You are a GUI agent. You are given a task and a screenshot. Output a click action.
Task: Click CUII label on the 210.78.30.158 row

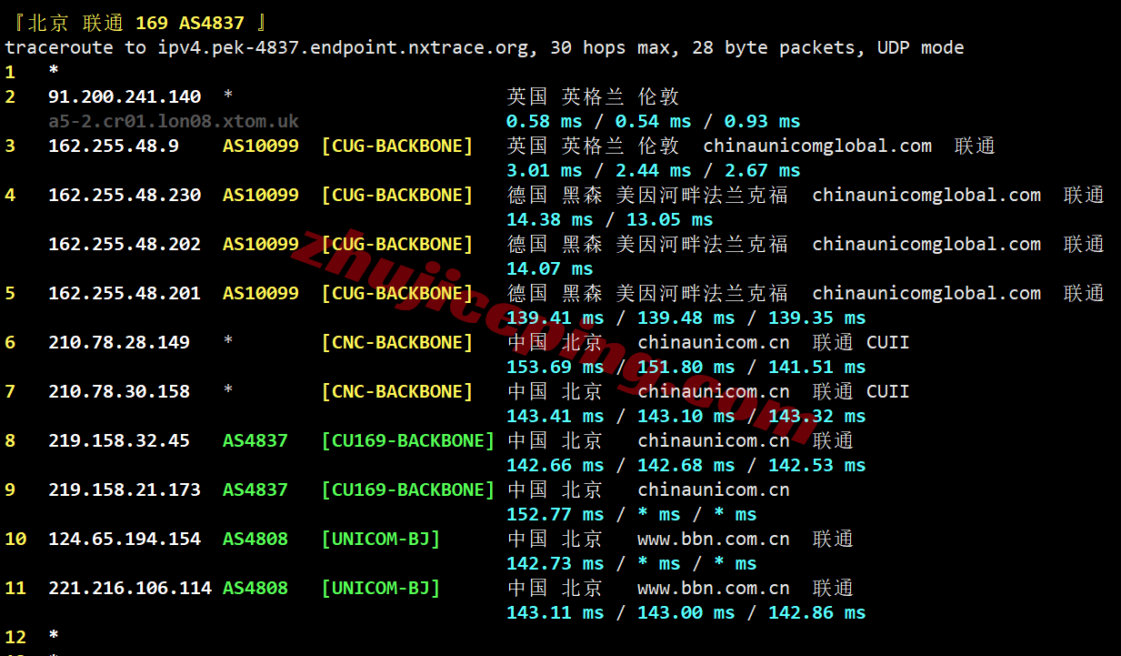coord(888,391)
